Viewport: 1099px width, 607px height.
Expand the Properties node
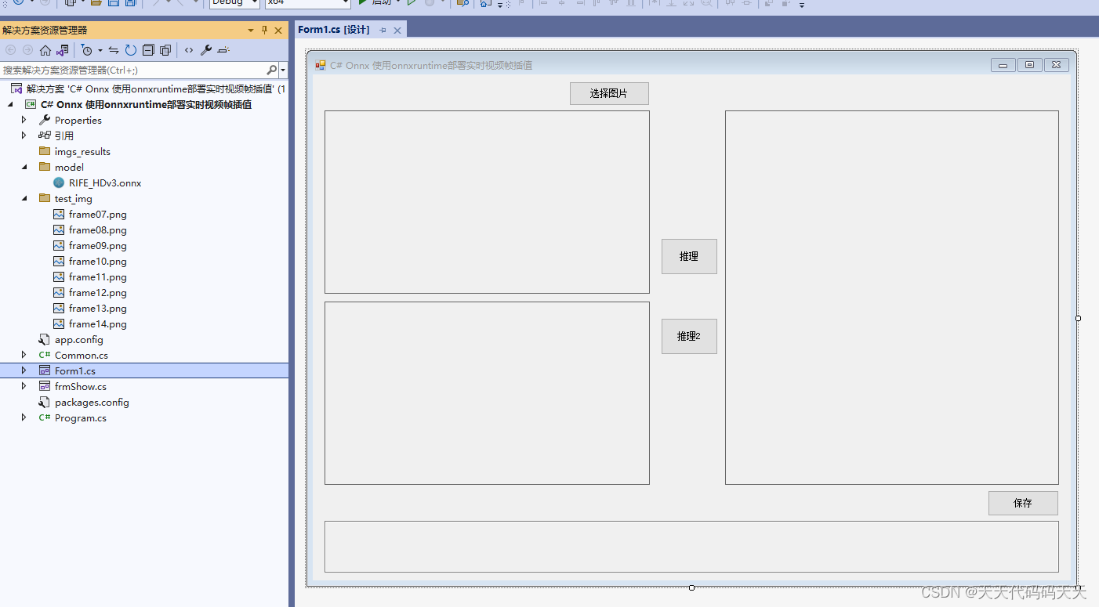click(x=24, y=120)
